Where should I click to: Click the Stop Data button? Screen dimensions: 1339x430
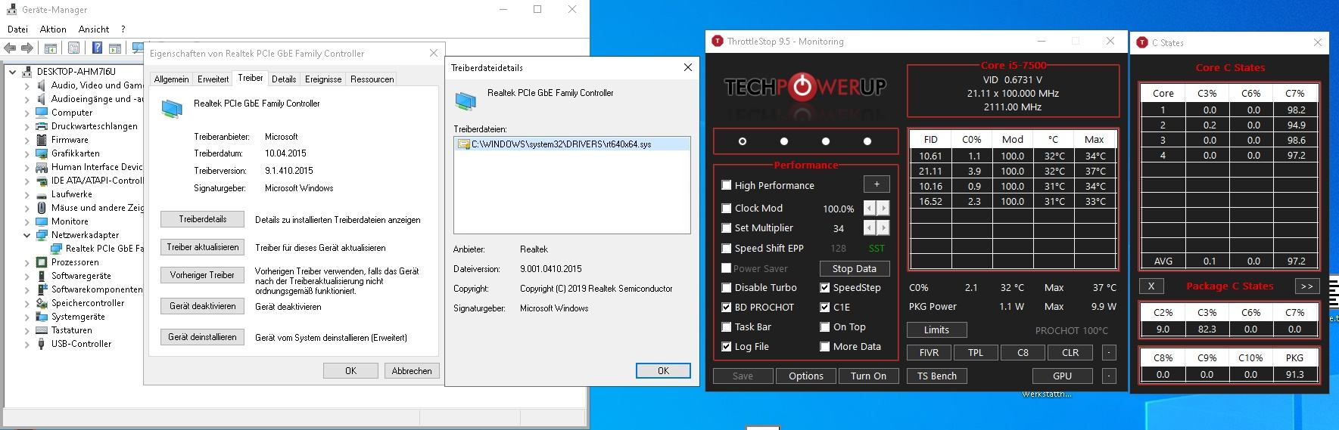pyautogui.click(x=855, y=268)
